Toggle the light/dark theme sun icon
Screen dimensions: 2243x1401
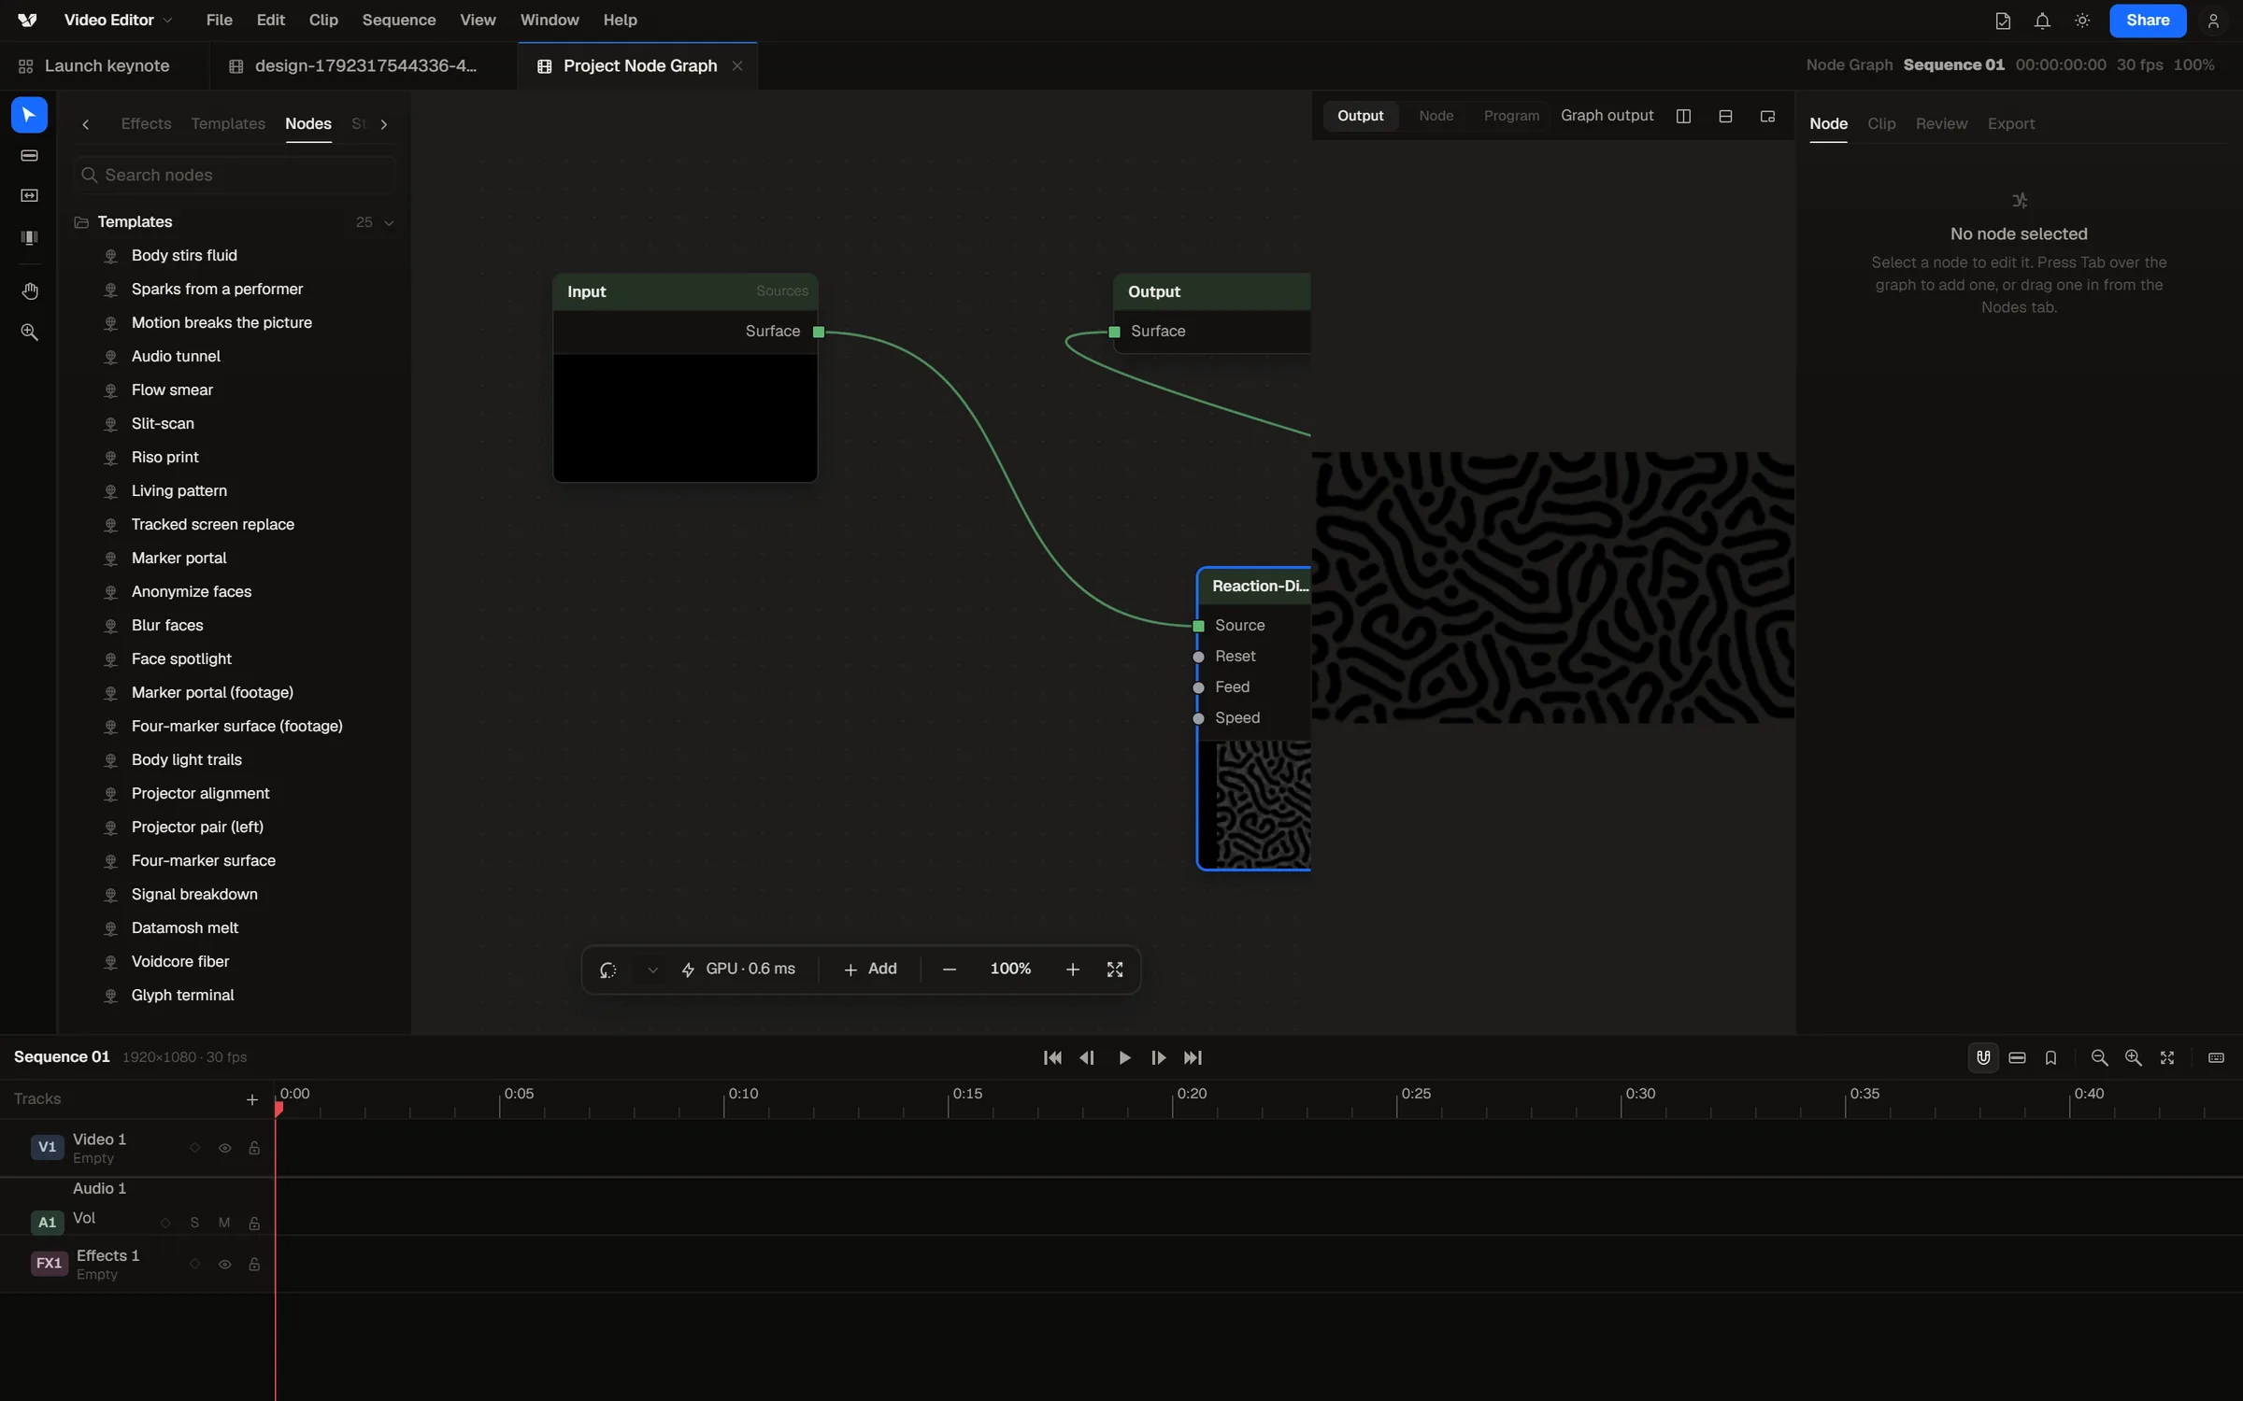coord(2082,21)
